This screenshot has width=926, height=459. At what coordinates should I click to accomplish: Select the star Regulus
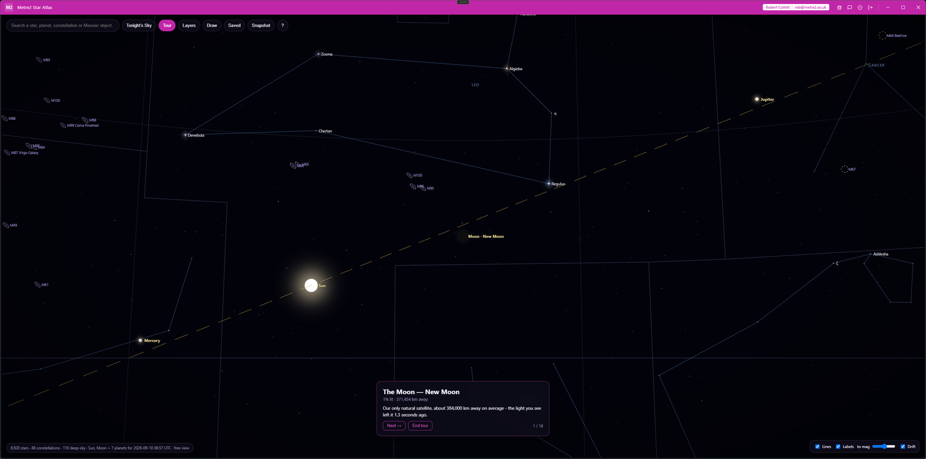tap(549, 183)
